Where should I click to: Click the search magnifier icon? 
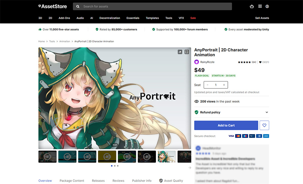coord(78,7)
